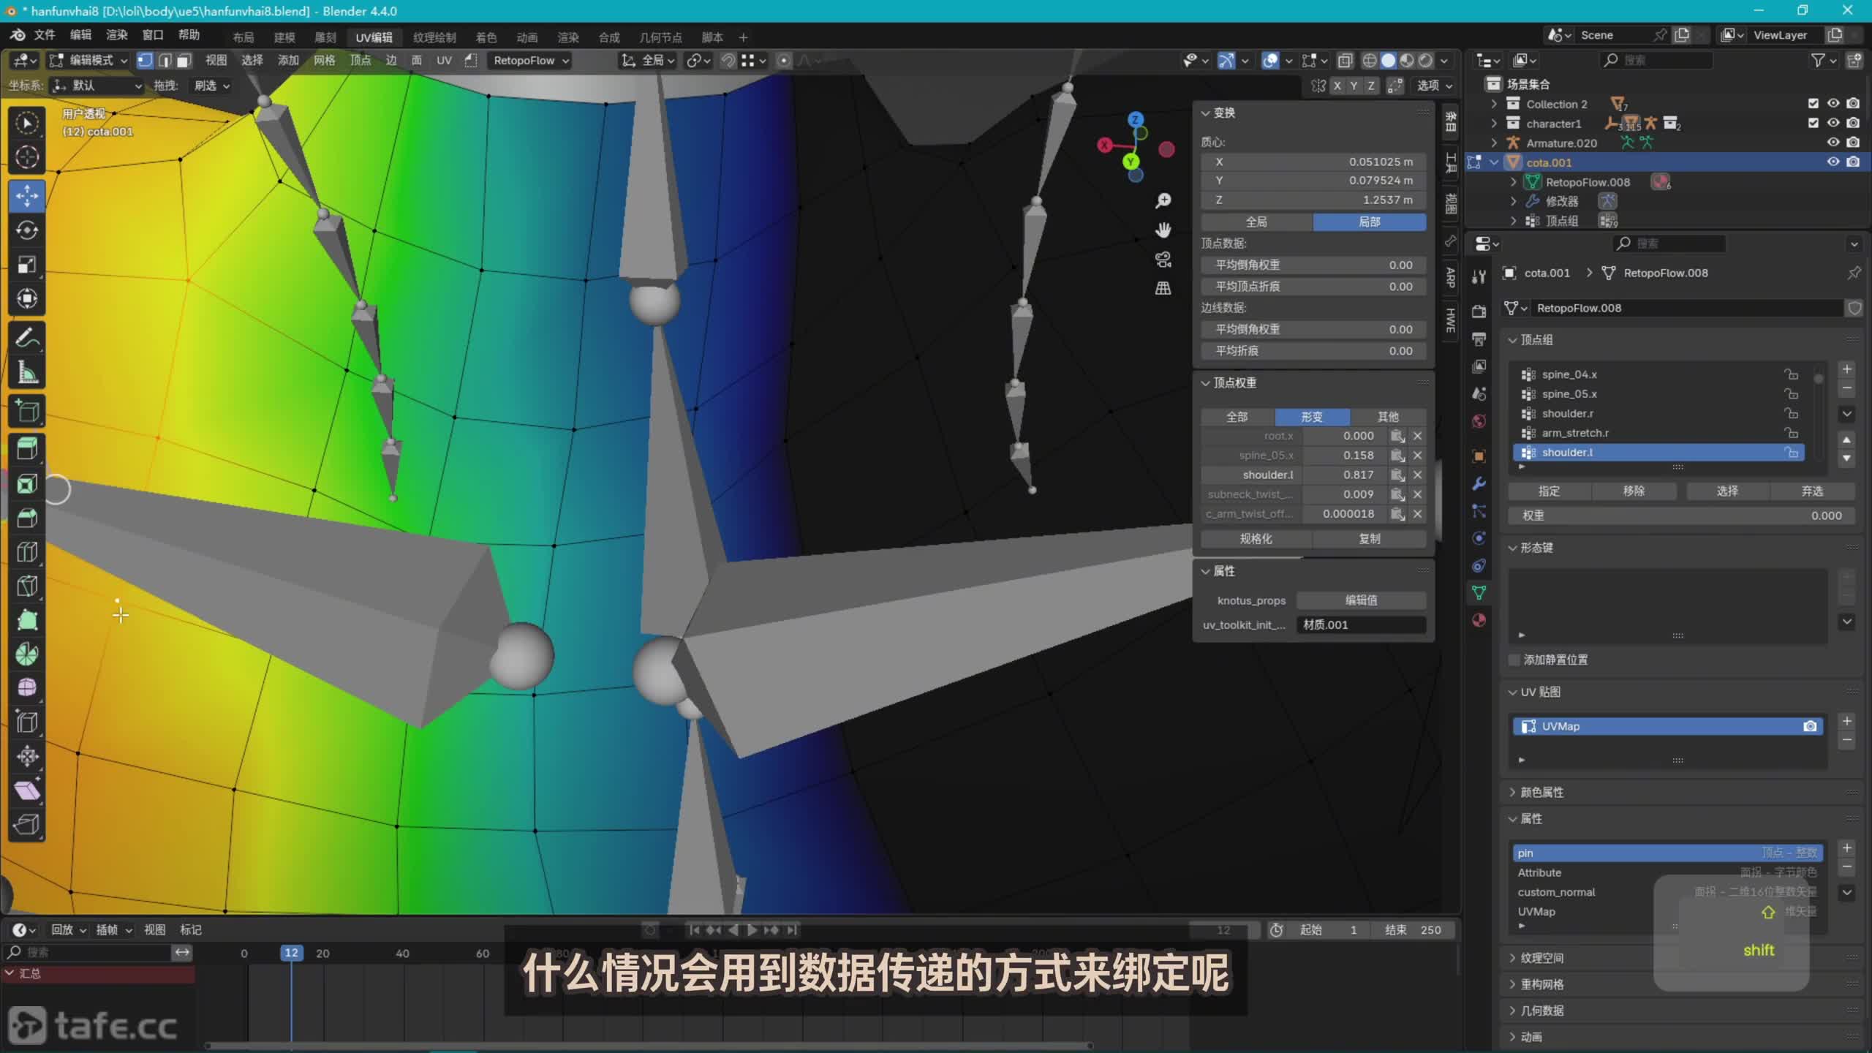This screenshot has width=1872, height=1053.
Task: Toggle camera view icon in viewport
Action: (1163, 259)
